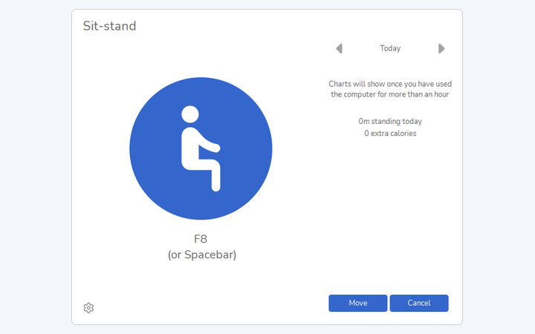Click the blue sitting-person circle icon
Viewport: 535px width, 334px height.
pyautogui.click(x=201, y=148)
